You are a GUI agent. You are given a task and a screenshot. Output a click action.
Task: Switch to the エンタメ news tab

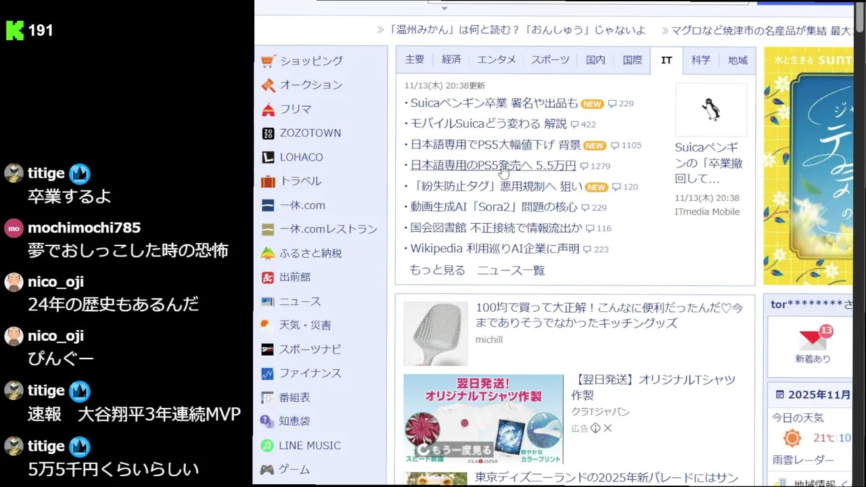[497, 60]
